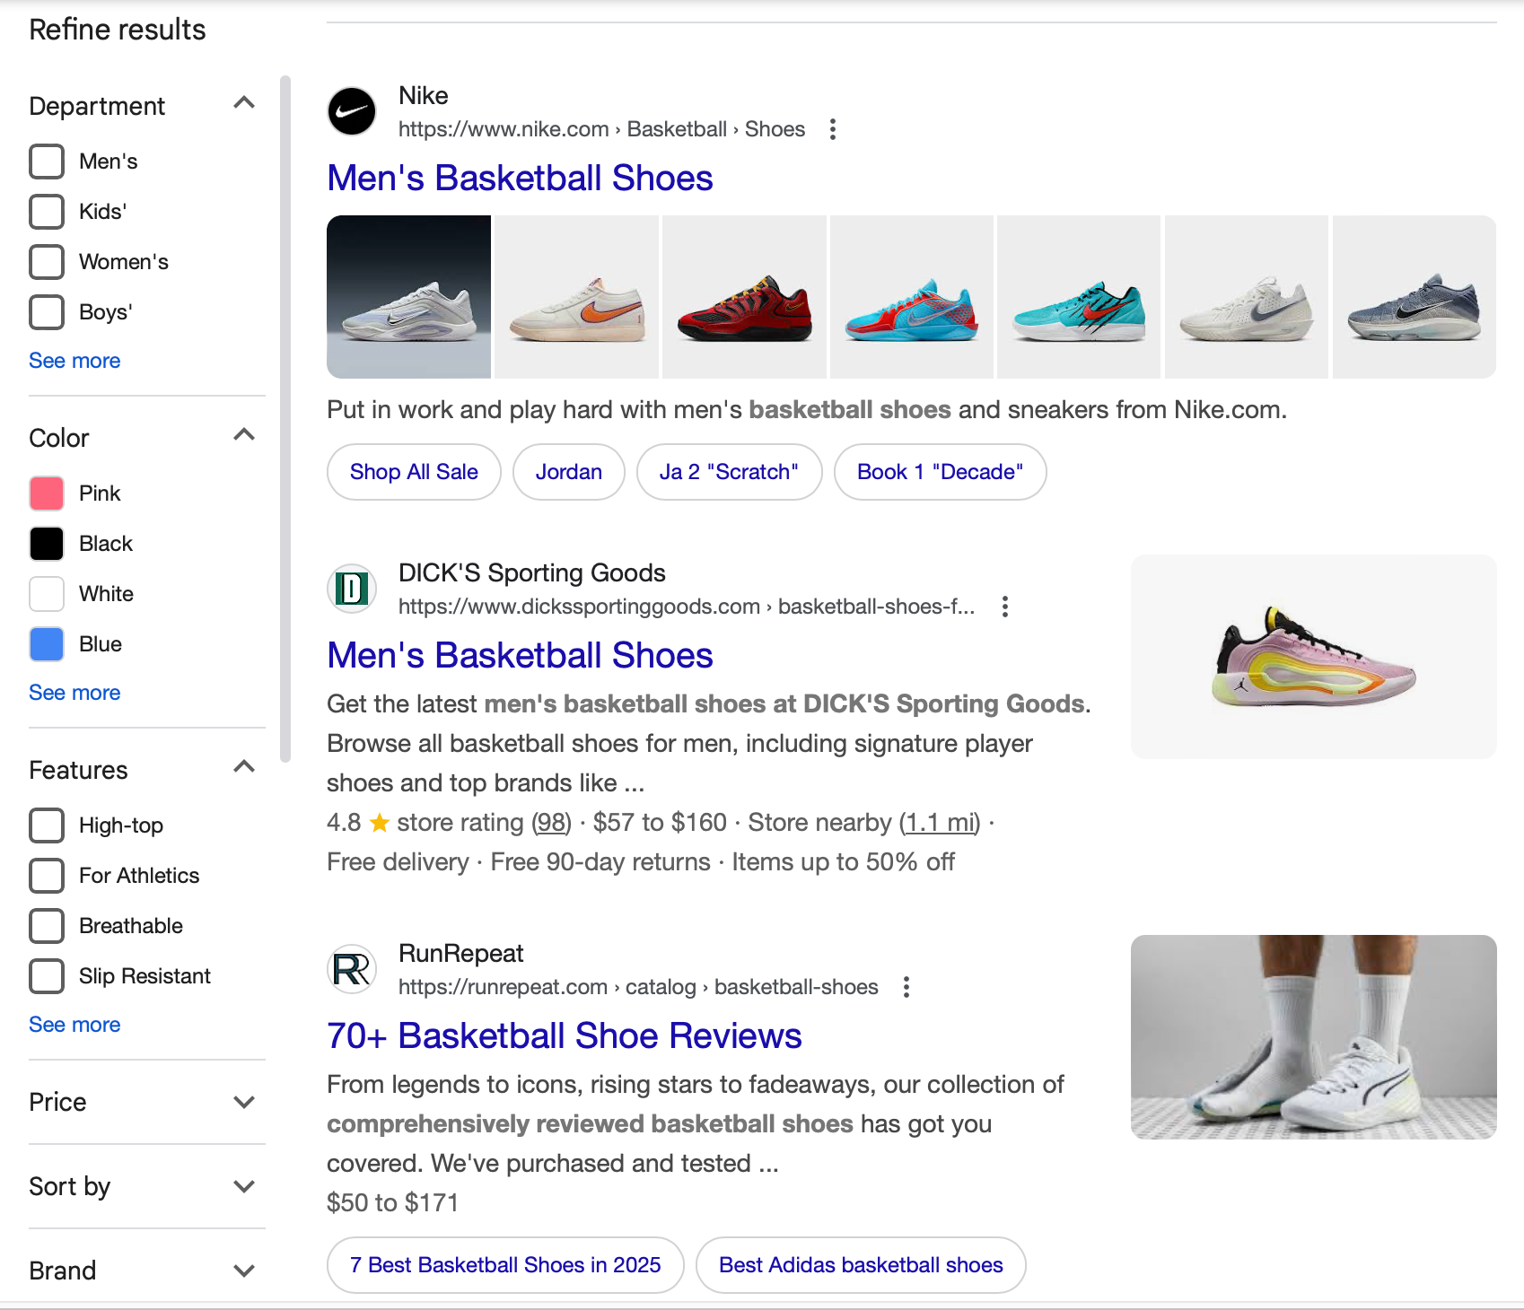Click See more under Department
1524x1310 pixels.
tap(74, 361)
